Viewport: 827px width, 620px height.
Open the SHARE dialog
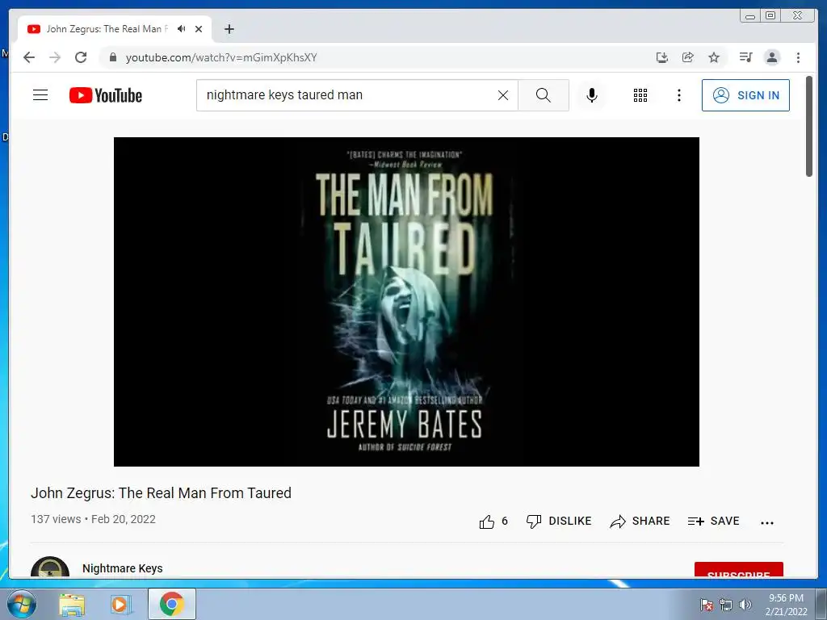click(640, 521)
